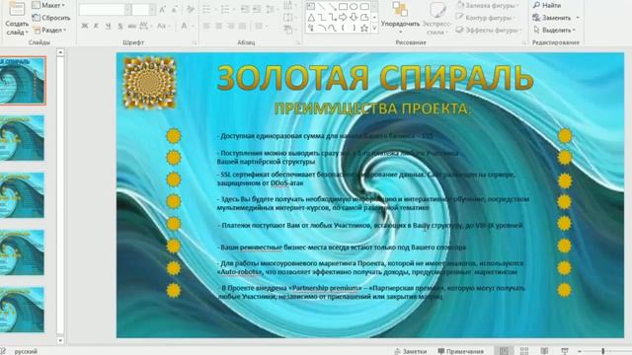Toggle strikethrough abc formatting
The image size is (632, 355).
coord(131,27)
